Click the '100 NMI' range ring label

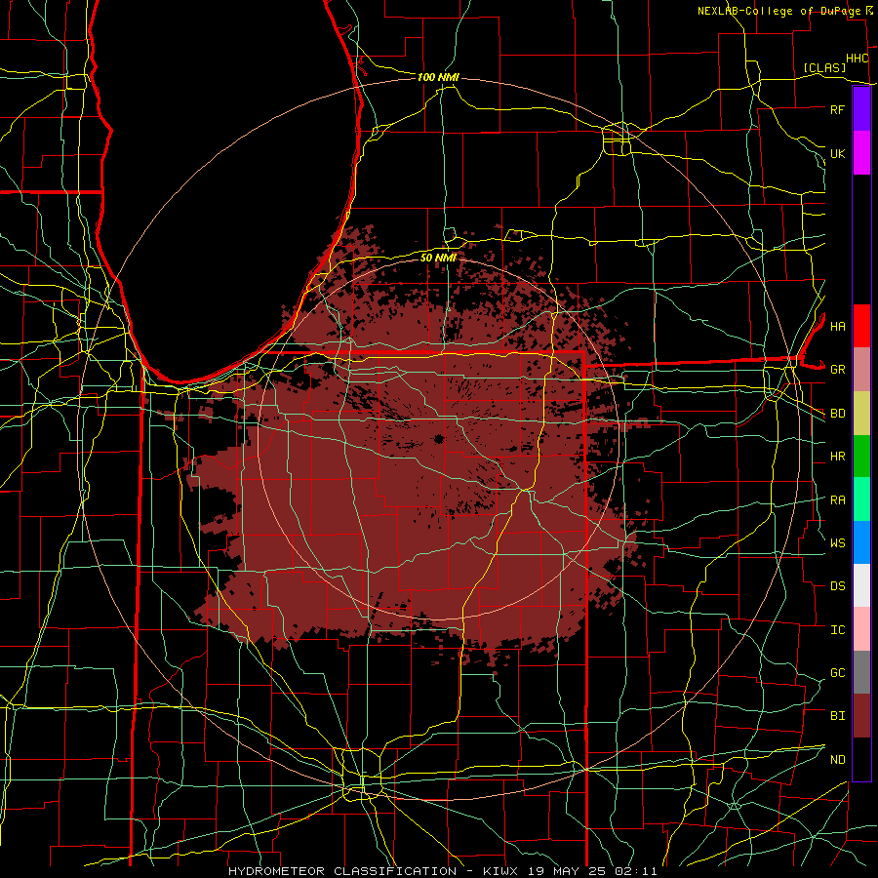pyautogui.click(x=438, y=77)
